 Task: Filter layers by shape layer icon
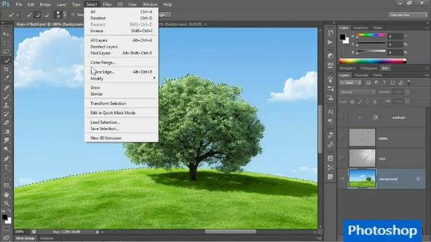click(x=393, y=83)
